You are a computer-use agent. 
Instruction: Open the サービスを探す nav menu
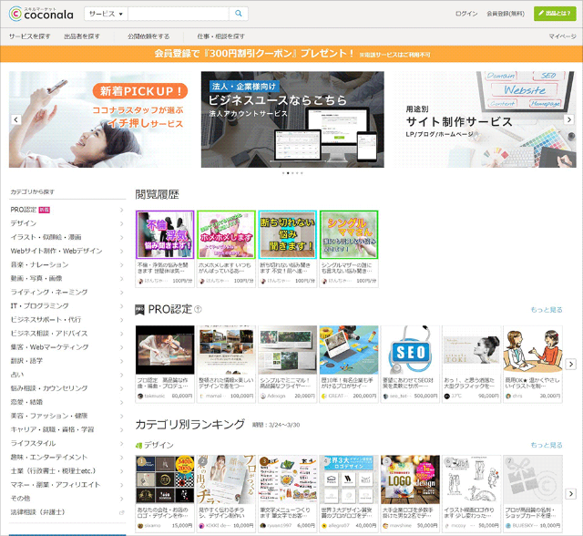click(x=30, y=36)
